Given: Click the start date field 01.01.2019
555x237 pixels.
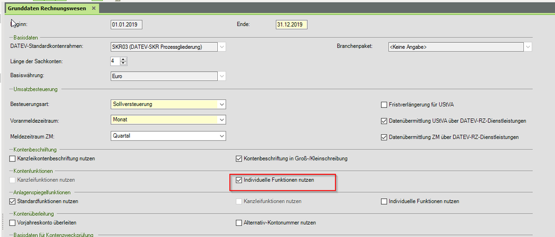Looking at the screenshot, I should (127, 25).
